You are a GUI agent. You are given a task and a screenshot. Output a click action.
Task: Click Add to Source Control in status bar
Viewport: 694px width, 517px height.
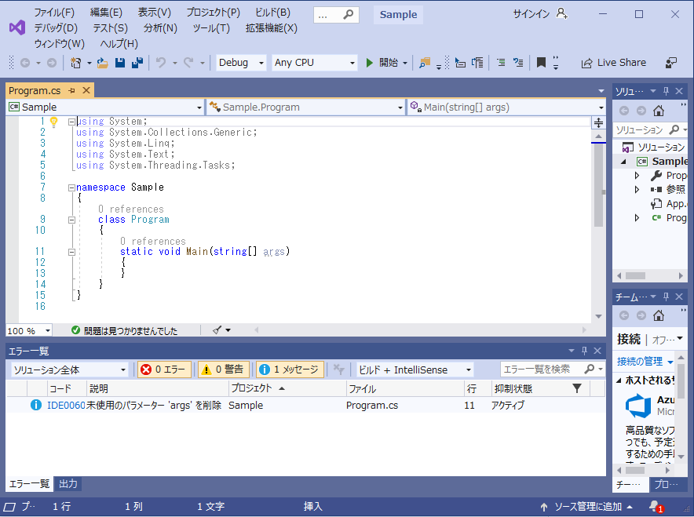click(588, 506)
